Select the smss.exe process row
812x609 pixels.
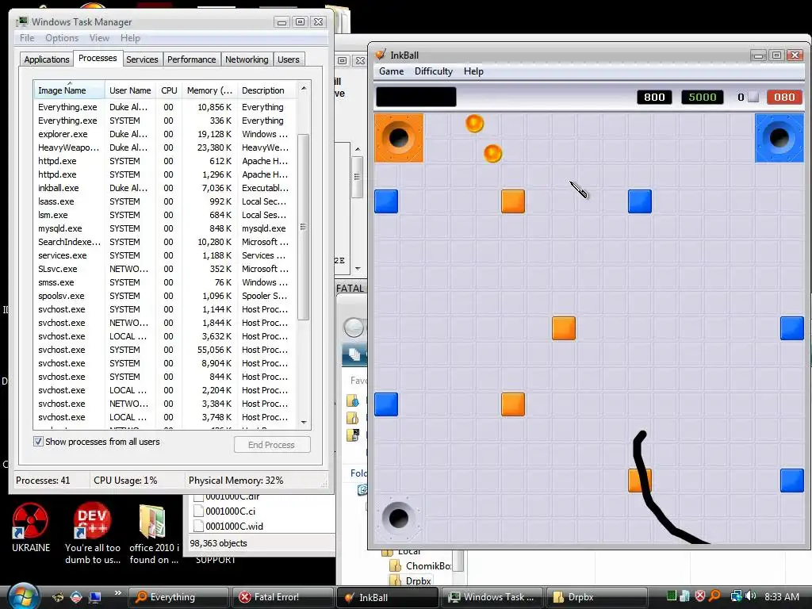point(165,282)
